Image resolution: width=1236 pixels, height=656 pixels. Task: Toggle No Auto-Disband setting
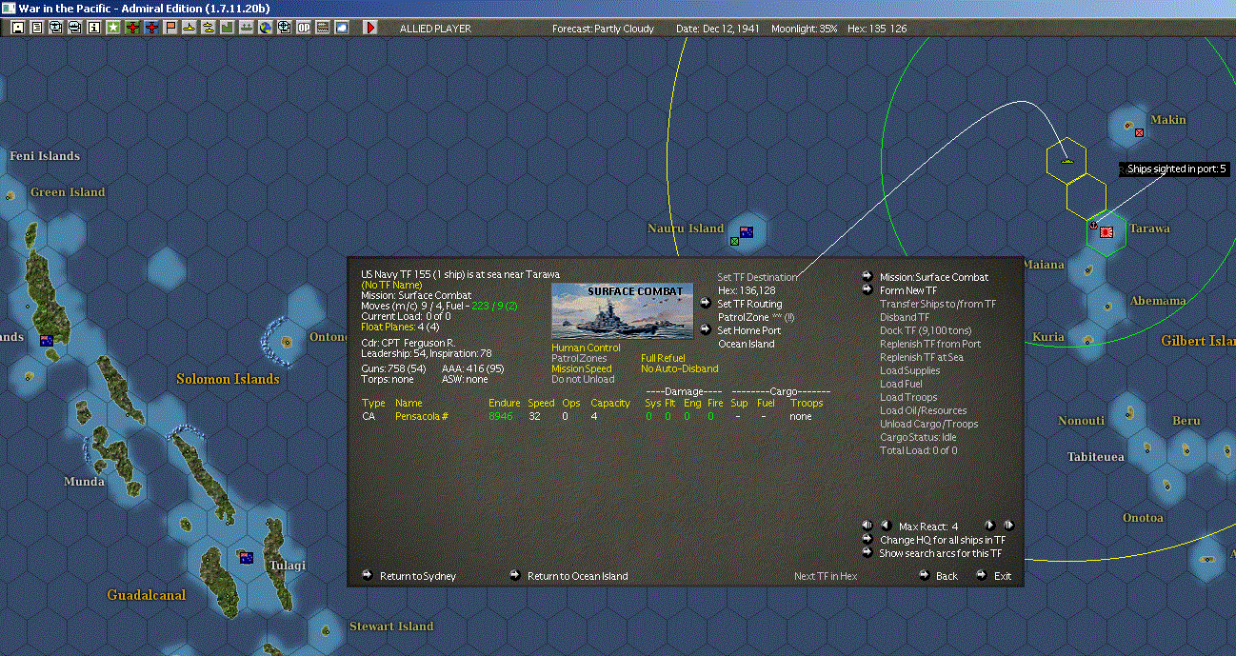tap(680, 368)
